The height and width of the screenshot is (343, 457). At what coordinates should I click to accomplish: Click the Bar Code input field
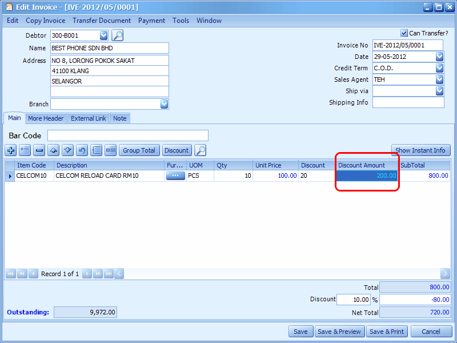[x=128, y=135]
